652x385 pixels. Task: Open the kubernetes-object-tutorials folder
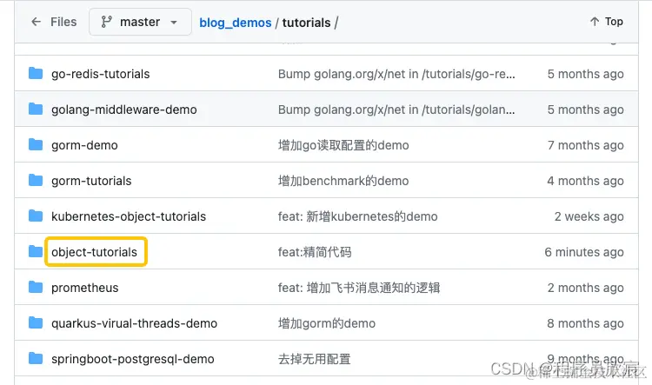coord(129,216)
